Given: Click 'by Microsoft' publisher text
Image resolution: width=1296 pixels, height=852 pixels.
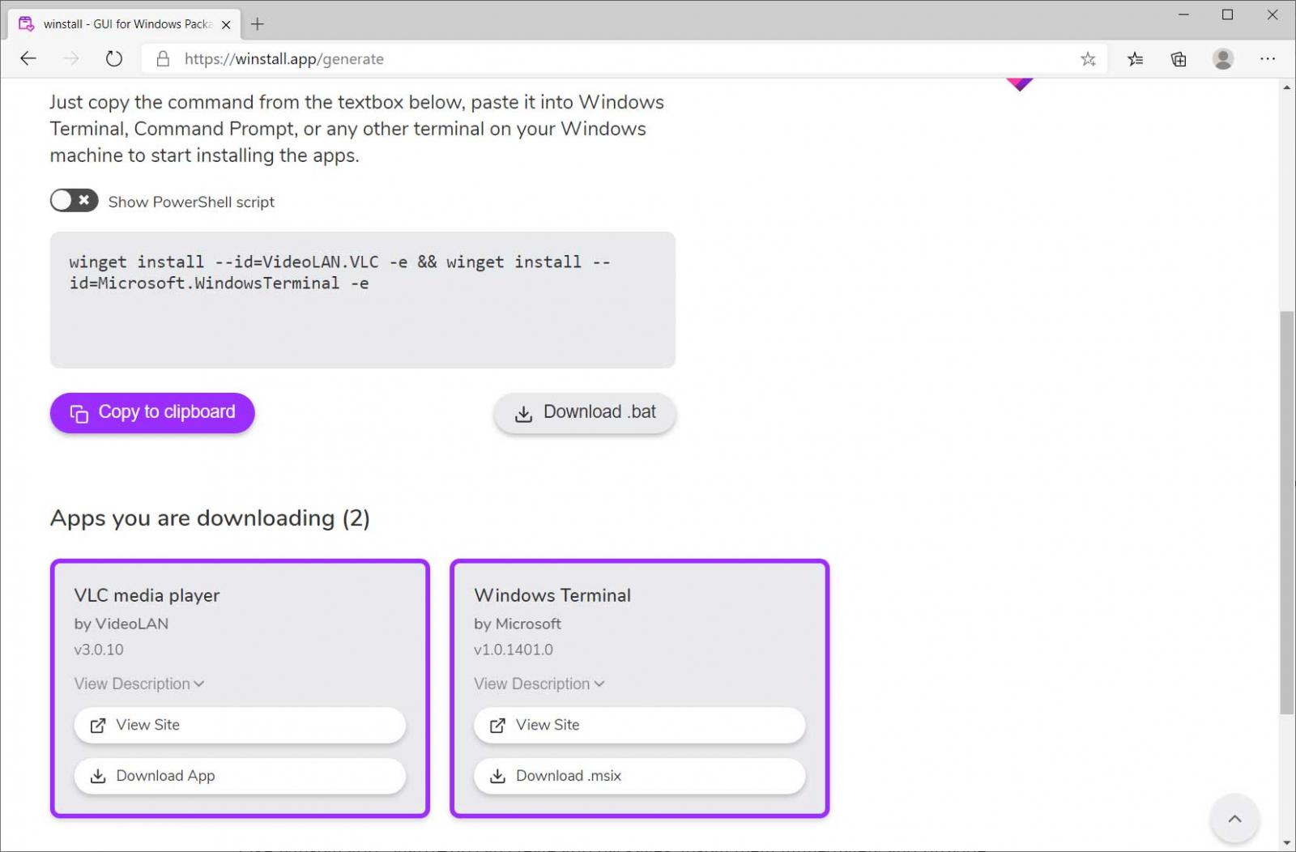Looking at the screenshot, I should click(518, 624).
